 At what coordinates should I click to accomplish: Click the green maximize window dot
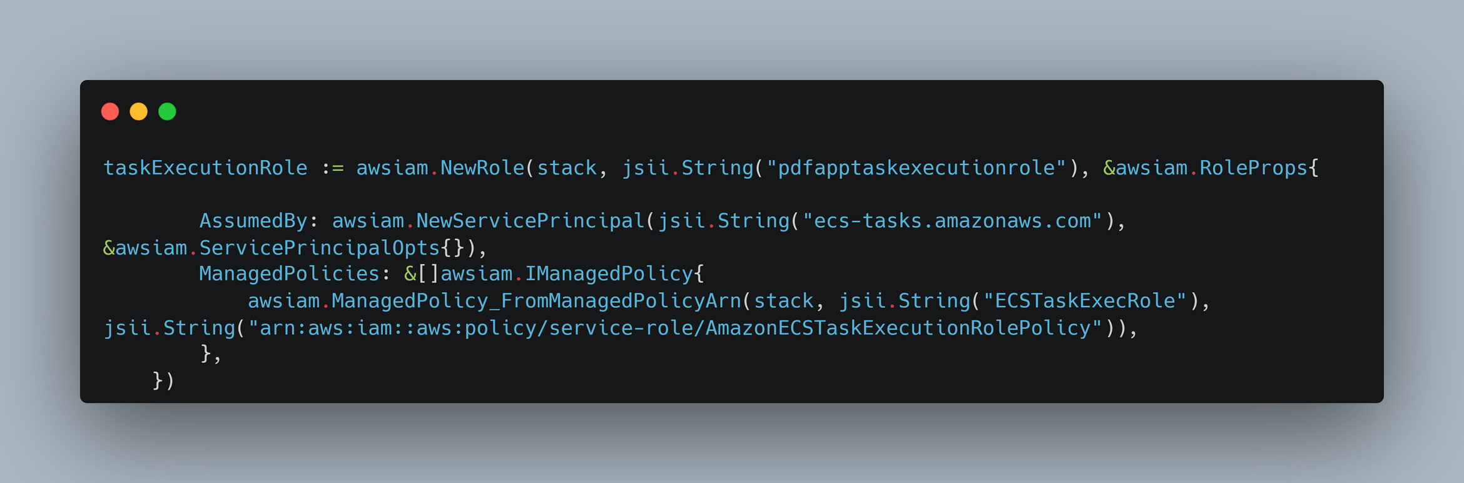coord(167,111)
